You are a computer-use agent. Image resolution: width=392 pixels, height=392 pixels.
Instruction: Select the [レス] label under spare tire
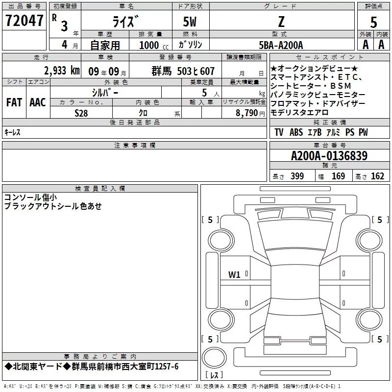[214, 376]
